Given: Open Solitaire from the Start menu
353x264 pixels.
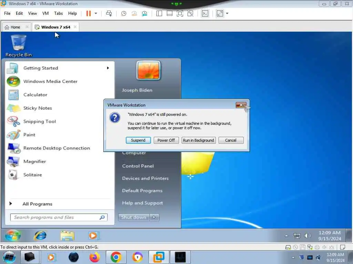Looking at the screenshot, I should click(x=33, y=175).
